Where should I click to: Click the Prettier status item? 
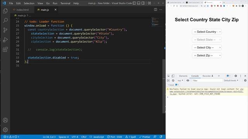[x=145, y=137]
